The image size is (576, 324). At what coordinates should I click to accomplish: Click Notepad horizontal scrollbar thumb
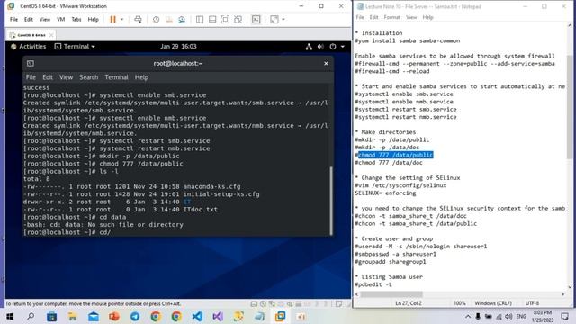point(391,294)
